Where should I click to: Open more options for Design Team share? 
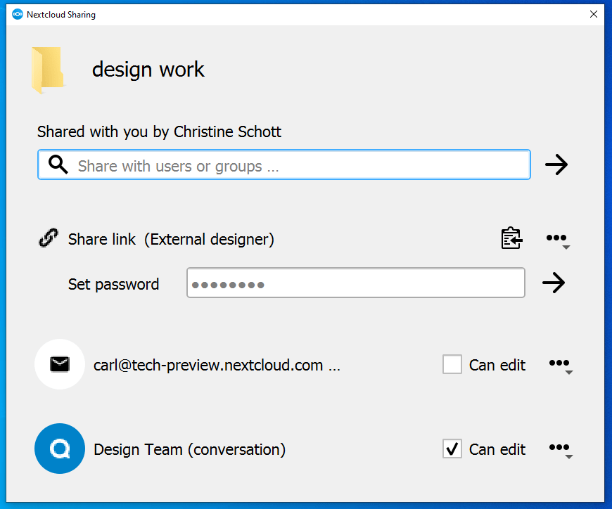(x=561, y=449)
